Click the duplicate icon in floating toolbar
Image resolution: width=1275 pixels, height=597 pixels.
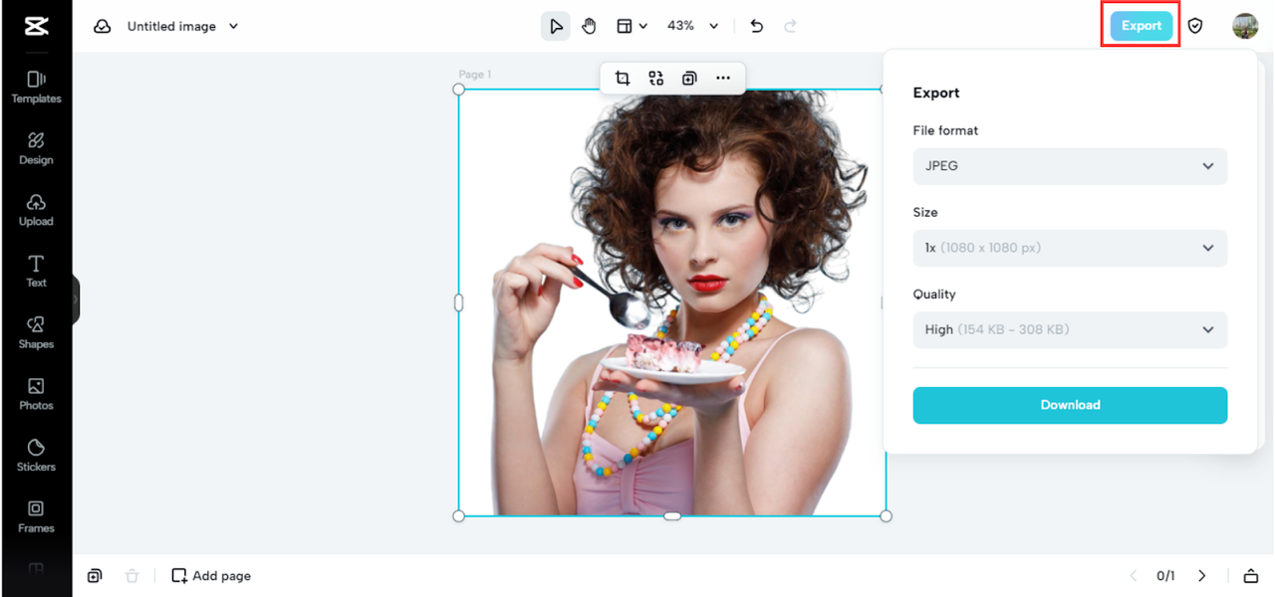[x=689, y=78]
